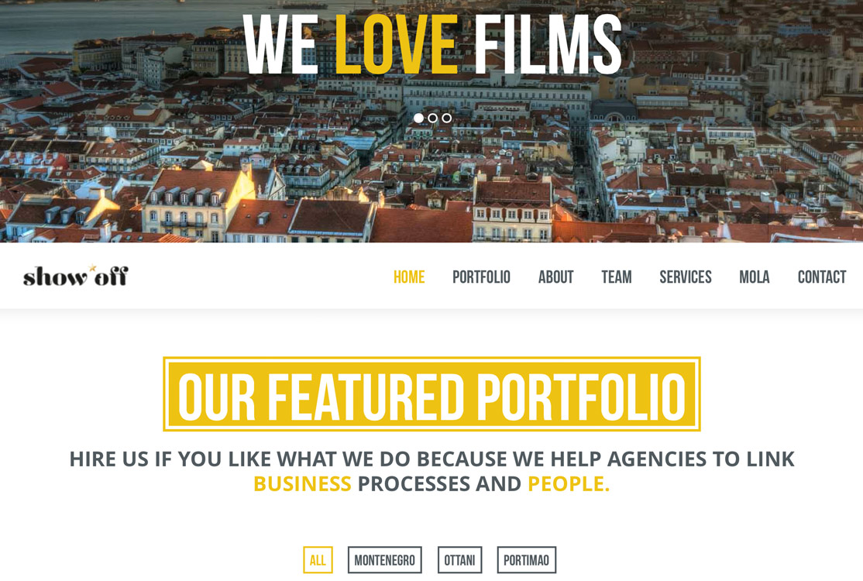Open the Home menu item
This screenshot has height=581, width=863.
click(409, 277)
